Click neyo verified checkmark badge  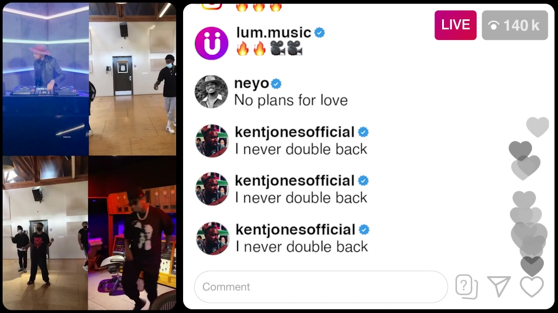point(276,83)
